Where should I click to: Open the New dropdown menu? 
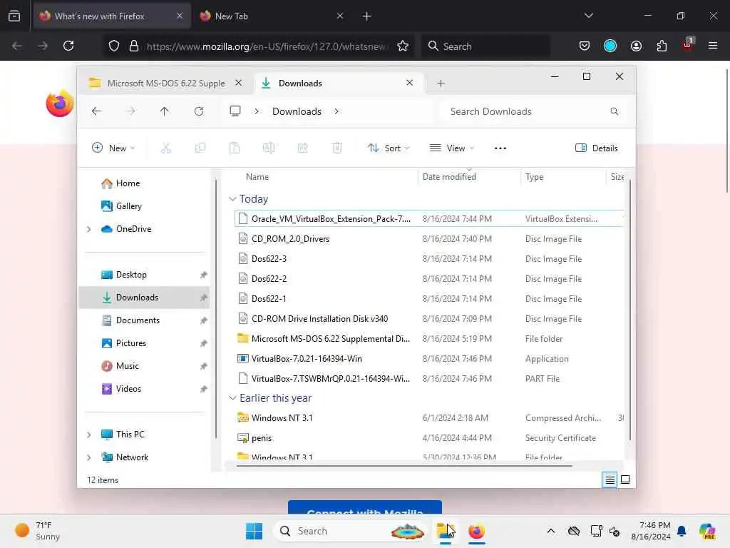(x=113, y=148)
